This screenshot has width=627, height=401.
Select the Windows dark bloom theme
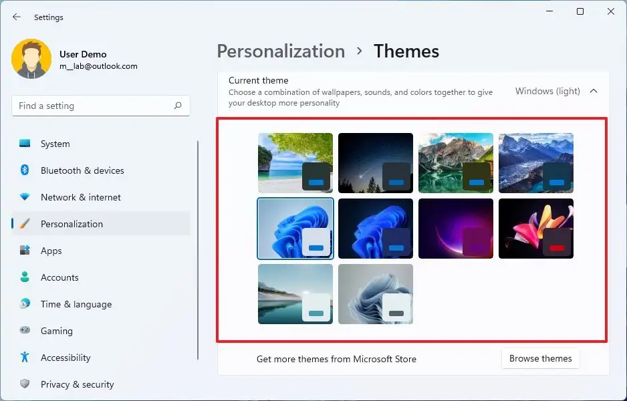(375, 228)
